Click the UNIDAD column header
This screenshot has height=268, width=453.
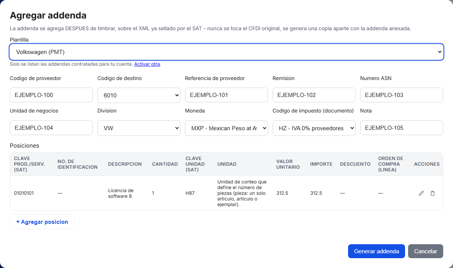(227, 164)
